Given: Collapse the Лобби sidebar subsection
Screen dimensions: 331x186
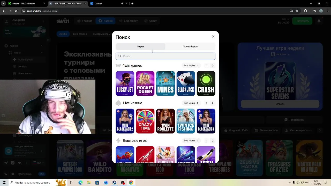Looking at the screenshot, I should 42,53.
